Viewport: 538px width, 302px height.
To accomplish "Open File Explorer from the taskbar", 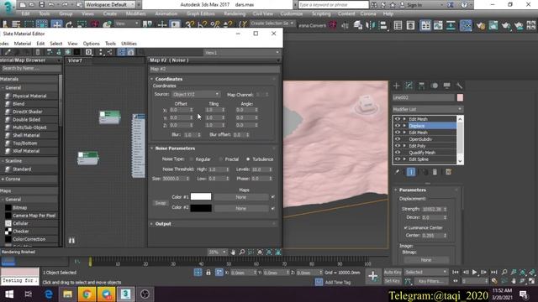I will pyautogui.click(x=67, y=294).
